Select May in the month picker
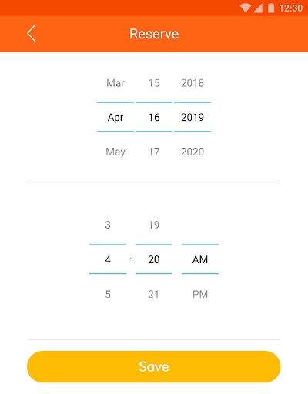The image size is (308, 394). [115, 152]
